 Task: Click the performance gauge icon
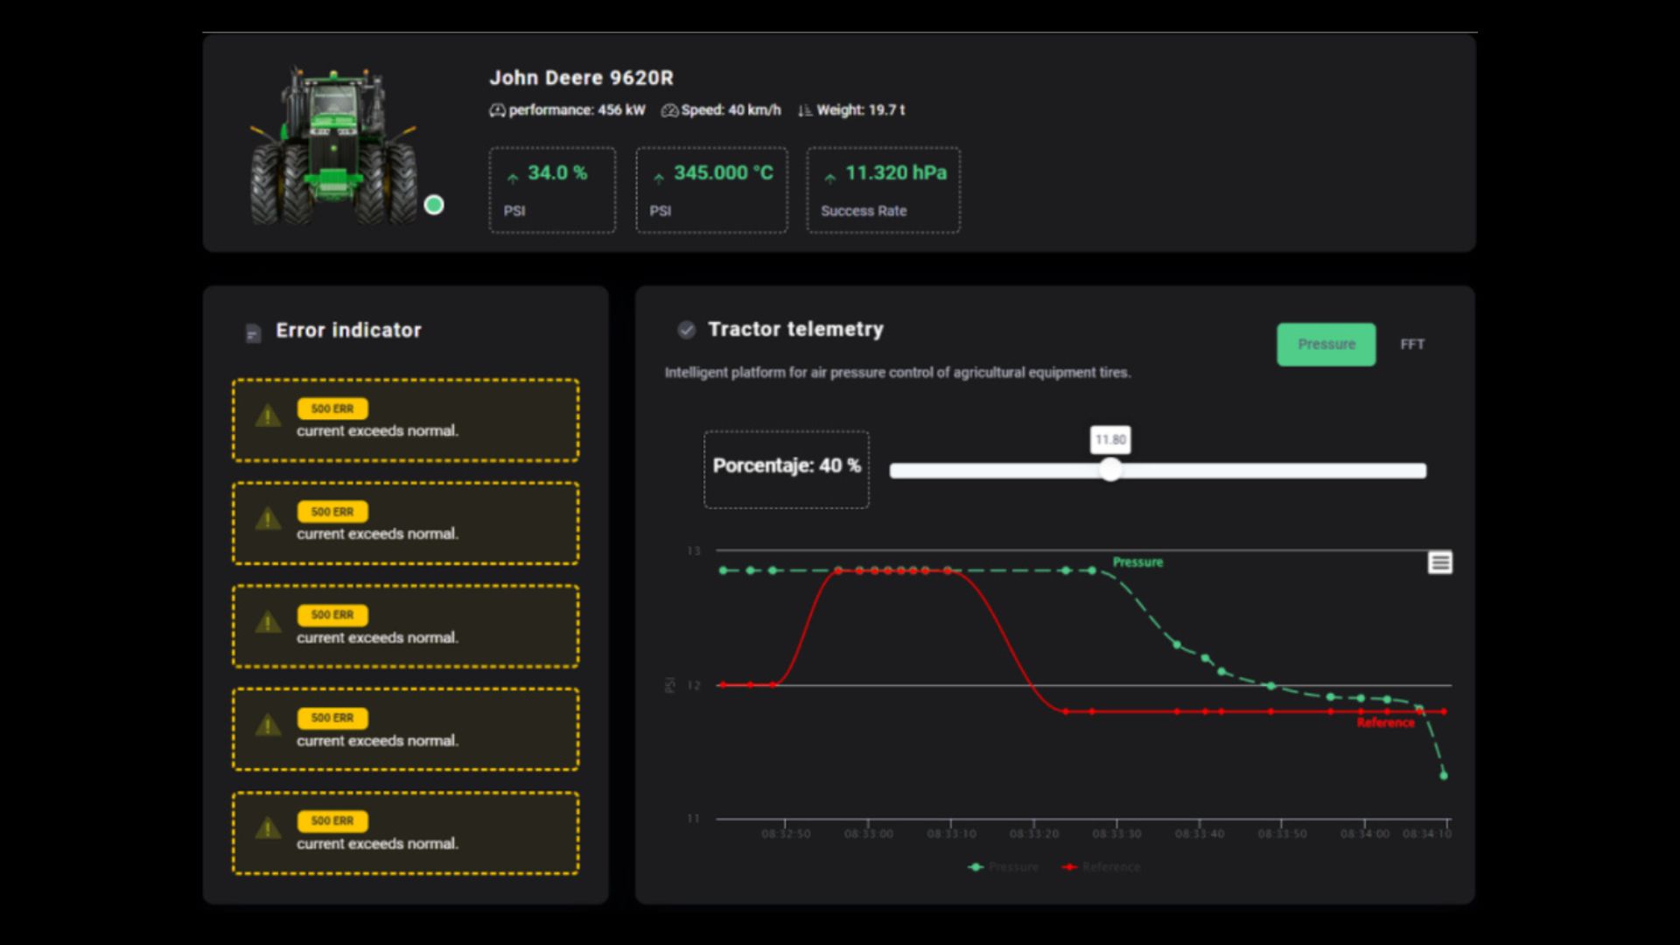pyautogui.click(x=497, y=111)
